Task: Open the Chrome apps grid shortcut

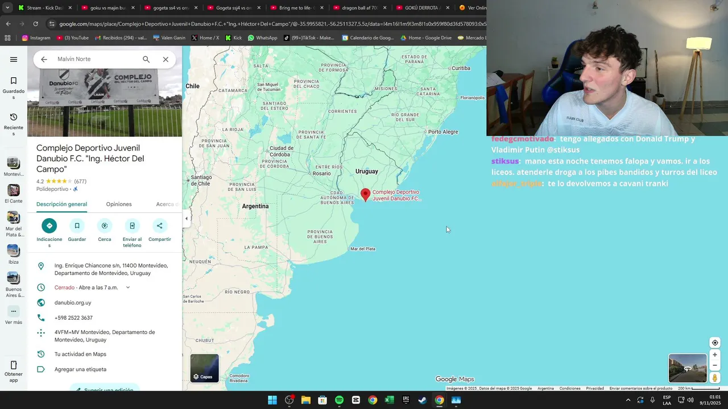Action: [x=7, y=38]
